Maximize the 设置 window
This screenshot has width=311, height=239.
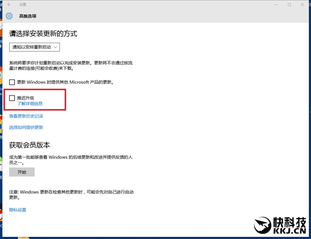289,5
